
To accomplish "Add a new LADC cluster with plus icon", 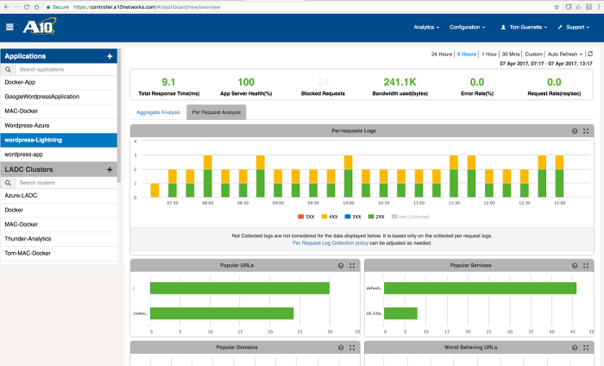I will [110, 169].
